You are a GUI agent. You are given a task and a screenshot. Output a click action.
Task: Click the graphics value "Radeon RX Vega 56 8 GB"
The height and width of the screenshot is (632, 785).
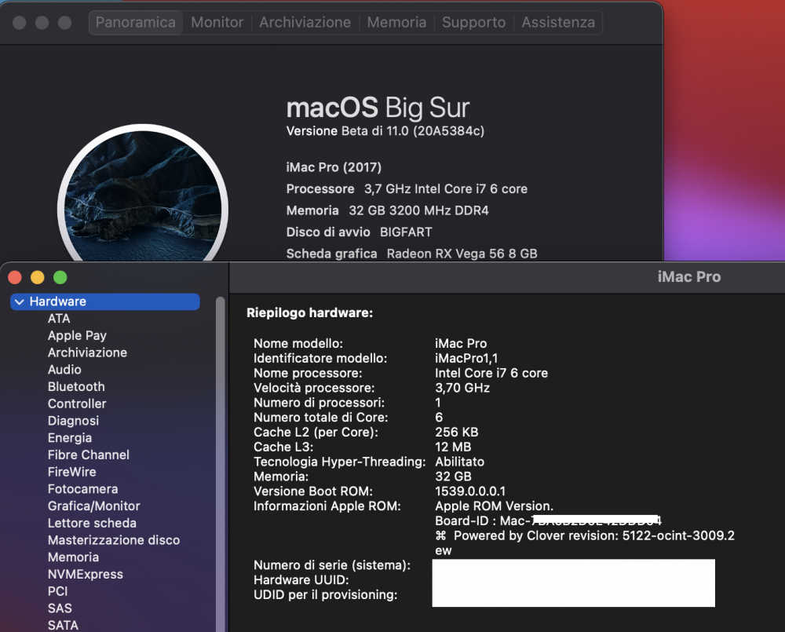[462, 254]
